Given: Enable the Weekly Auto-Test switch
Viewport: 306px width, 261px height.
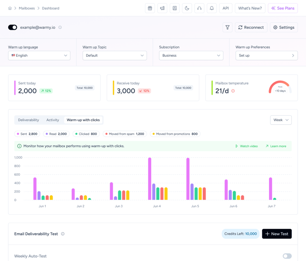Looking at the screenshot, I should click(x=287, y=256).
